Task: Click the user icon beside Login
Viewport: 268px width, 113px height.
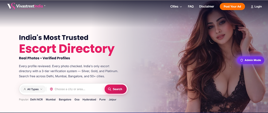Action: [x=252, y=7]
